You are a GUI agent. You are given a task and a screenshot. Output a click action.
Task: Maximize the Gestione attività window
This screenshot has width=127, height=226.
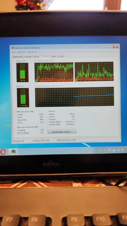click(x=109, y=47)
